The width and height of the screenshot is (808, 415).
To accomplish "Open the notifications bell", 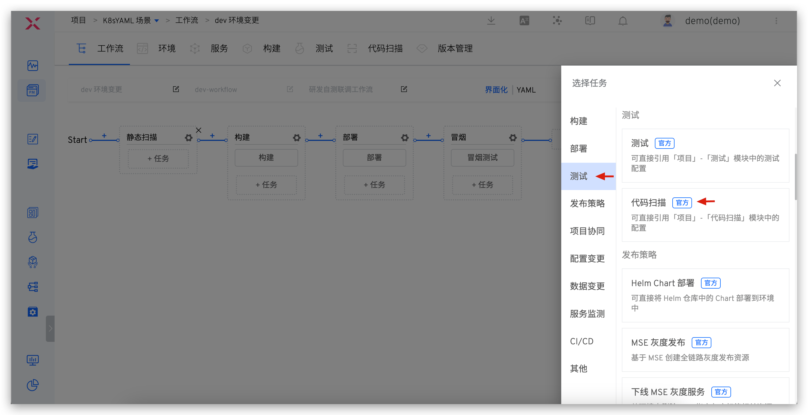I will [x=623, y=21].
